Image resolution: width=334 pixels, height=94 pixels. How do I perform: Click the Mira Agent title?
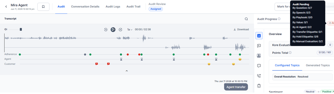19,5
